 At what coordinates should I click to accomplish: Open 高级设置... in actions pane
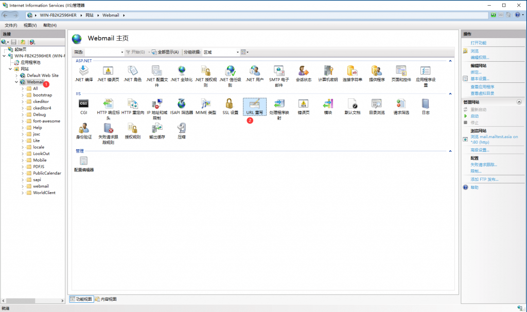pos(480,150)
